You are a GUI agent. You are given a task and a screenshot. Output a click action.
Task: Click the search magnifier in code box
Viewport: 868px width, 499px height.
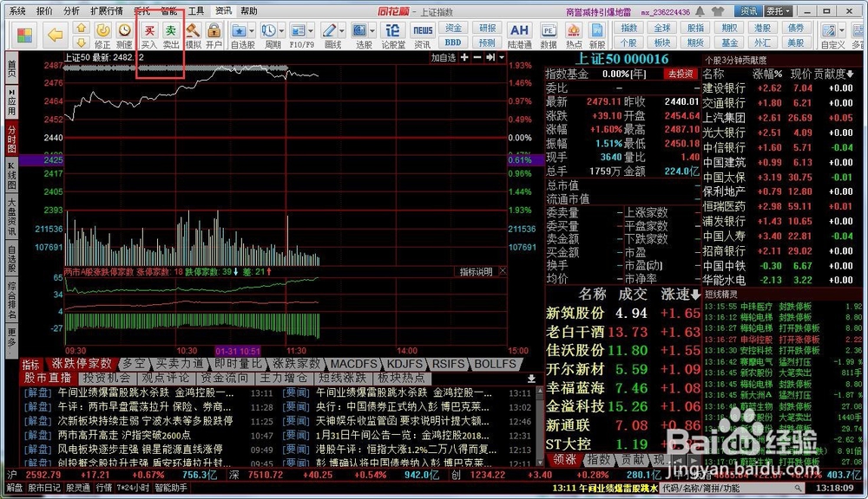point(798,488)
